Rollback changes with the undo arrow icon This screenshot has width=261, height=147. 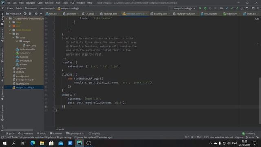coord(247,8)
